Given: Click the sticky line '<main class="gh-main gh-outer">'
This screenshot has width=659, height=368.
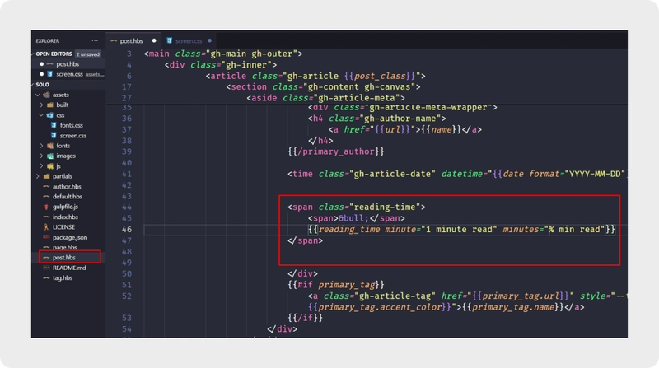Looking at the screenshot, I should 223,54.
